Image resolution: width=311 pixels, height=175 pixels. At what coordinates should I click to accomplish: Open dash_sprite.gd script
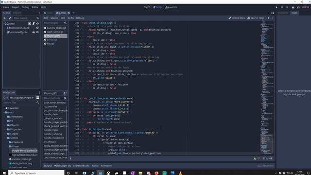55,32
